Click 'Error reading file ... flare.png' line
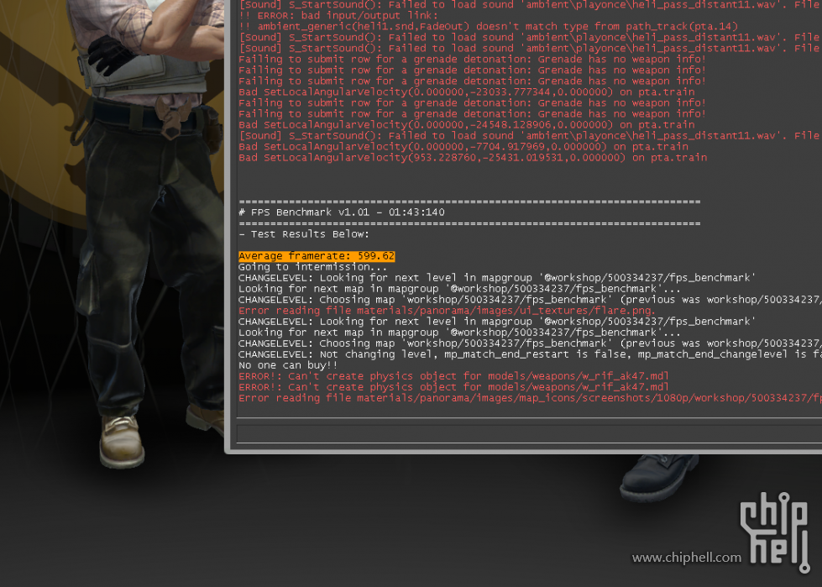The height and width of the screenshot is (587, 822). point(447,311)
